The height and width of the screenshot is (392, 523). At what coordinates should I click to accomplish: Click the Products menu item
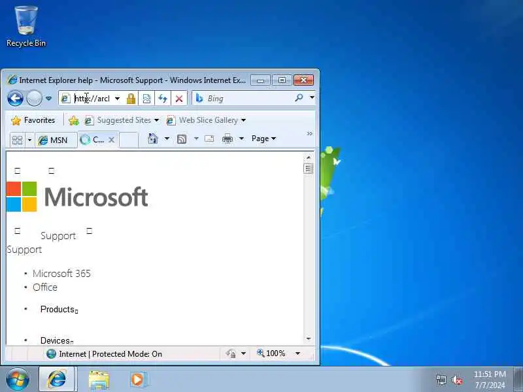click(59, 309)
